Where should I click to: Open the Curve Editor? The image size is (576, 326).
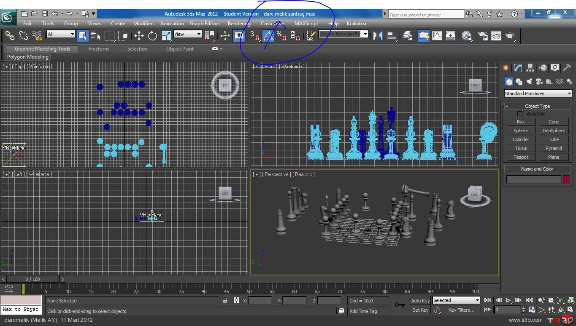(x=437, y=36)
